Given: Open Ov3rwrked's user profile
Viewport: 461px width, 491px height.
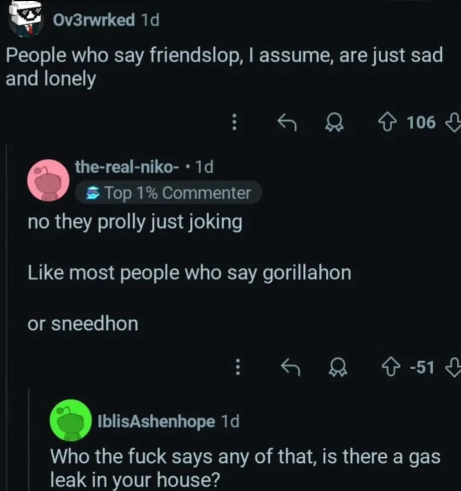Looking at the screenshot, I should coord(93,20).
